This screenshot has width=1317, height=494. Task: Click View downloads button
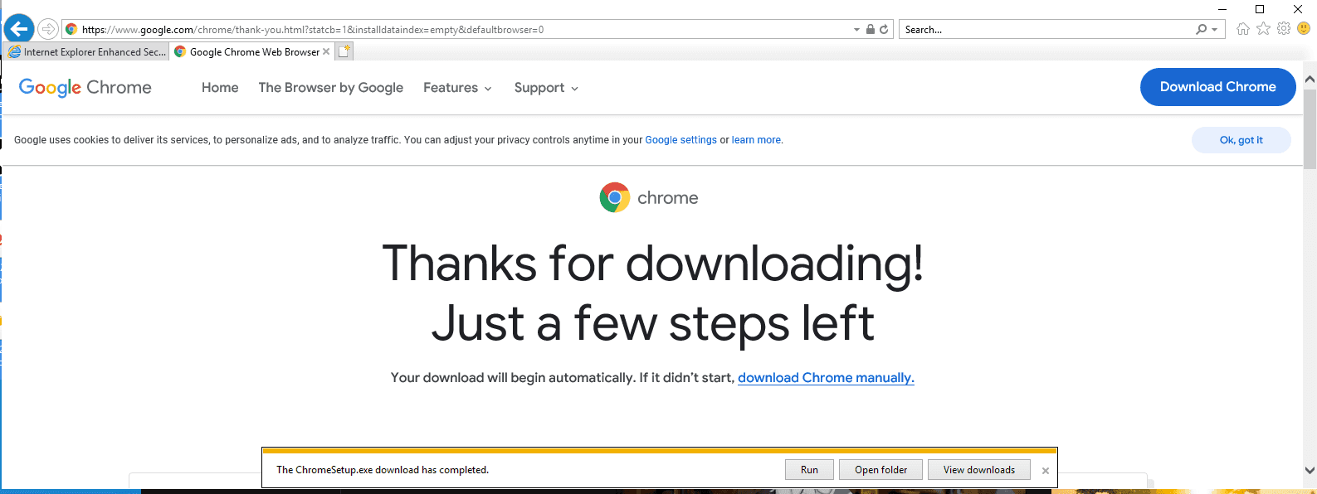coord(978,470)
